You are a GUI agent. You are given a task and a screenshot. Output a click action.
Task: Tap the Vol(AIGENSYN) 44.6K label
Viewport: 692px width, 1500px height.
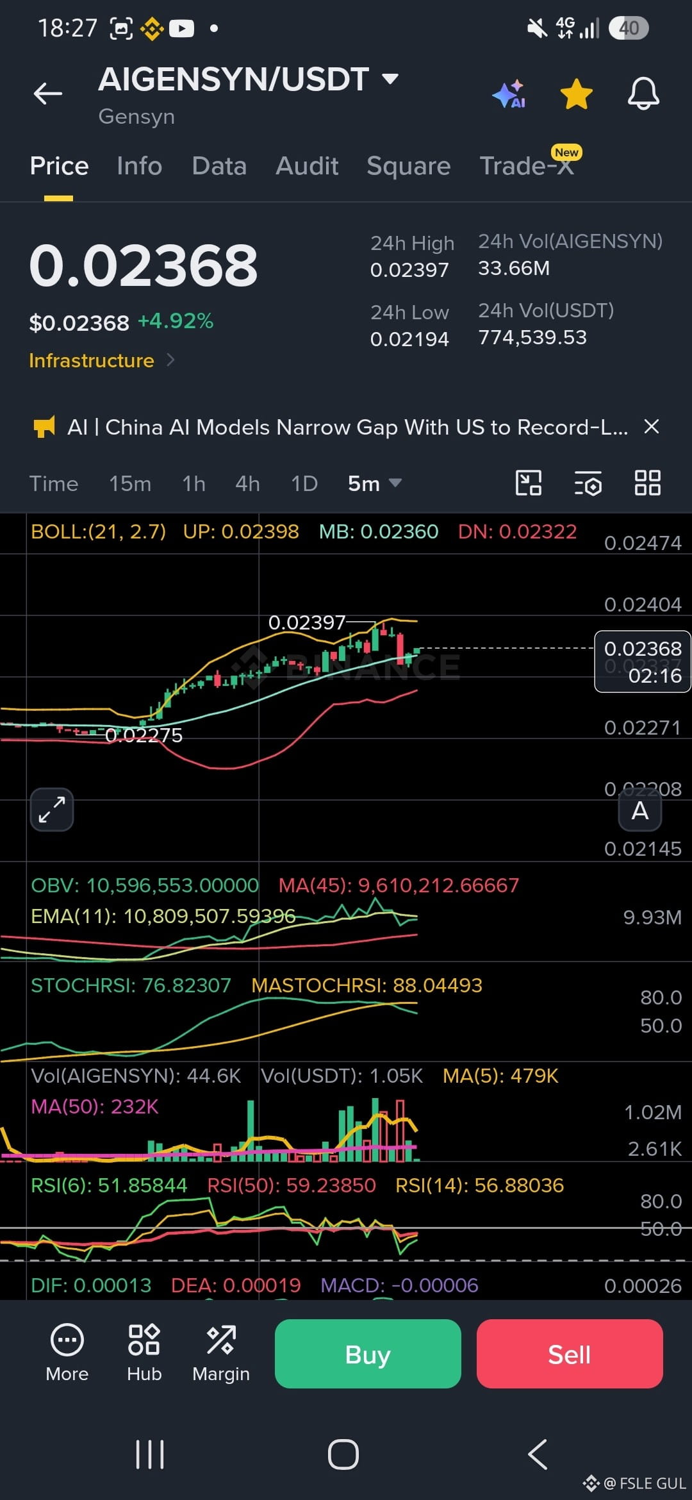pyautogui.click(x=136, y=1076)
